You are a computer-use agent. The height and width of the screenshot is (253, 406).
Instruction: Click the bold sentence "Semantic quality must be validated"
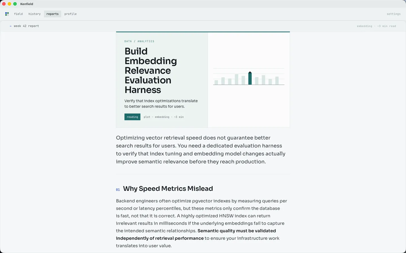(x=237, y=231)
